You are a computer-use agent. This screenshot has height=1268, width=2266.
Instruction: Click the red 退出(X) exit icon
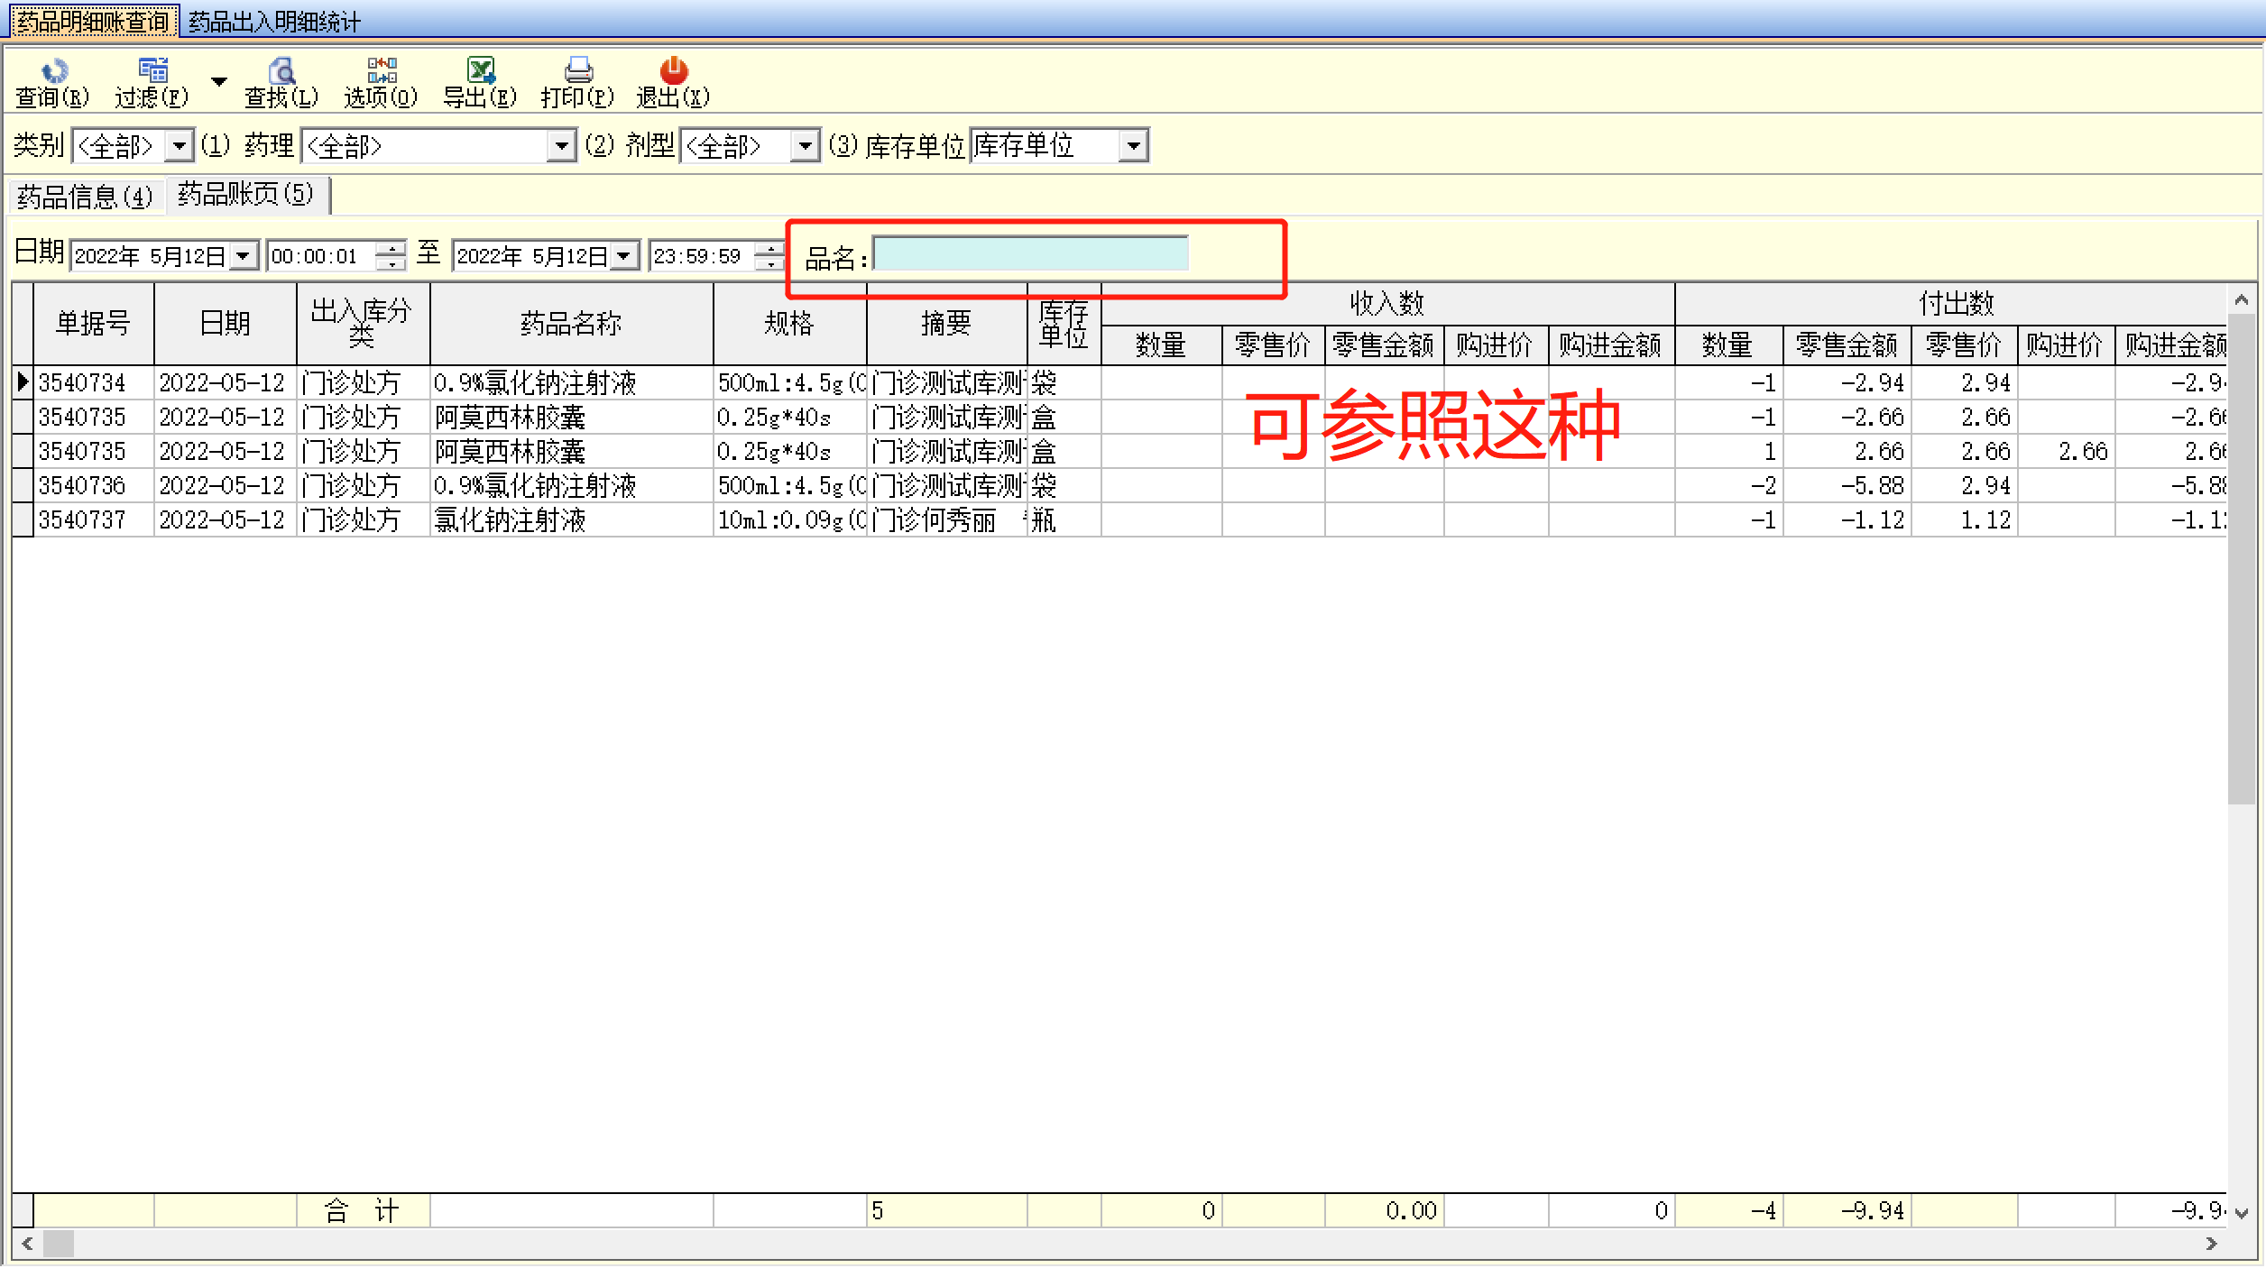[x=673, y=70]
